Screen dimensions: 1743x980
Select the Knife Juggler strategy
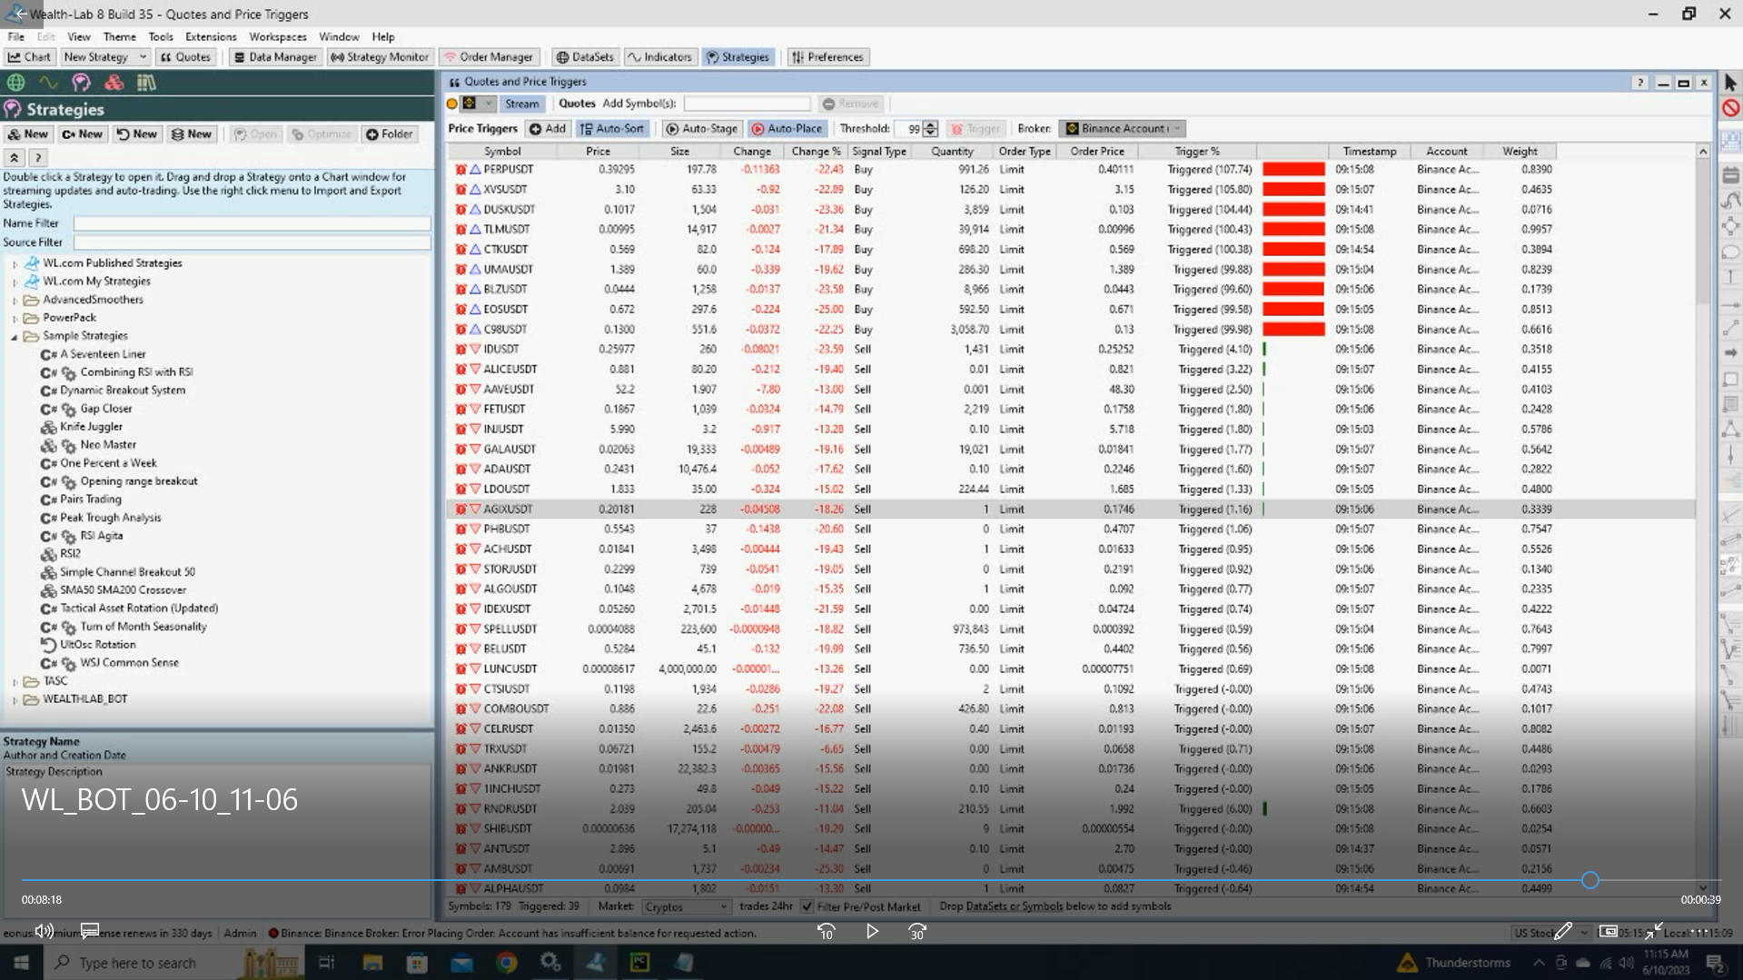91,427
